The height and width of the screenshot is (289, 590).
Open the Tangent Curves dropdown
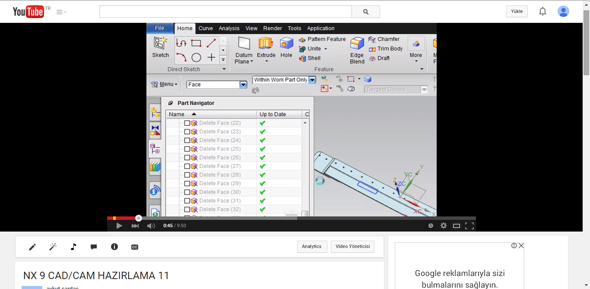(x=424, y=89)
